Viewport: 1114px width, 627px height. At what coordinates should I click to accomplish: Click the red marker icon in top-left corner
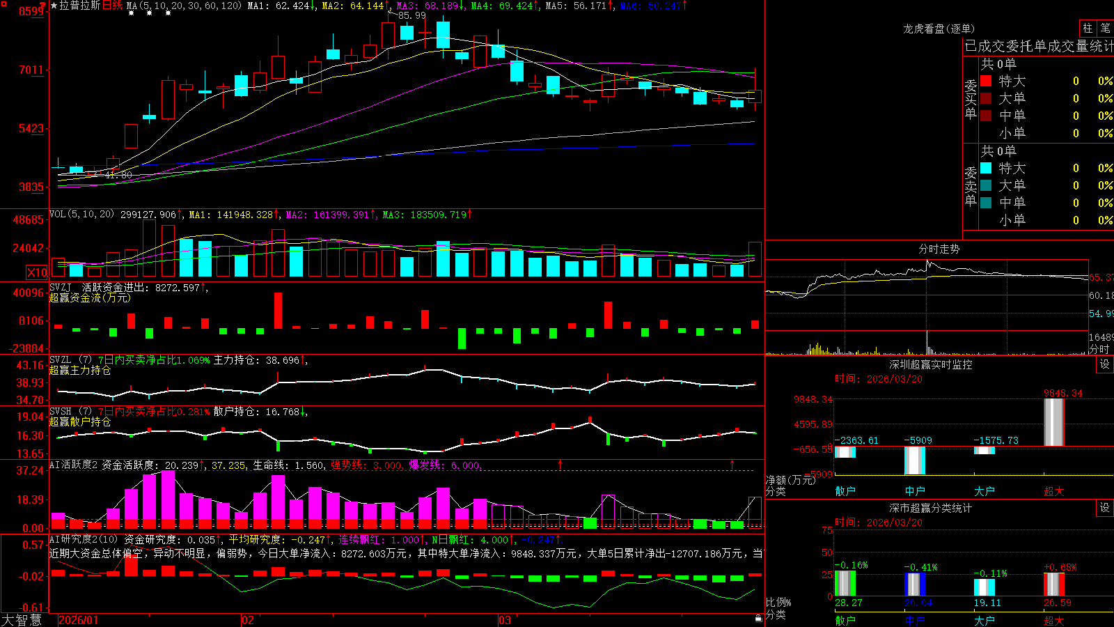[3, 3]
